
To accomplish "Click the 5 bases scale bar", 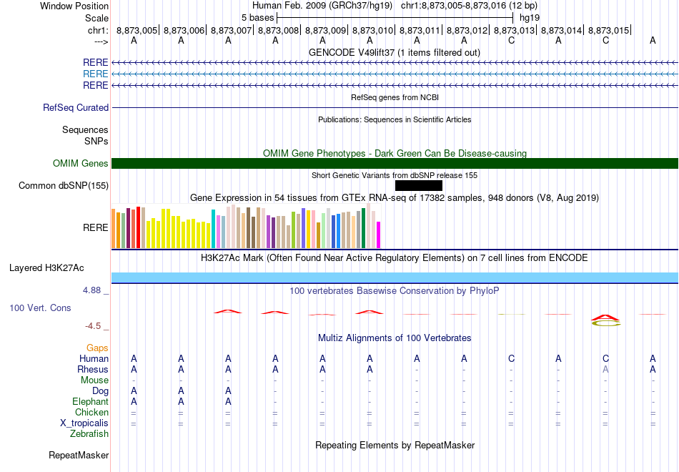I will click(395, 18).
